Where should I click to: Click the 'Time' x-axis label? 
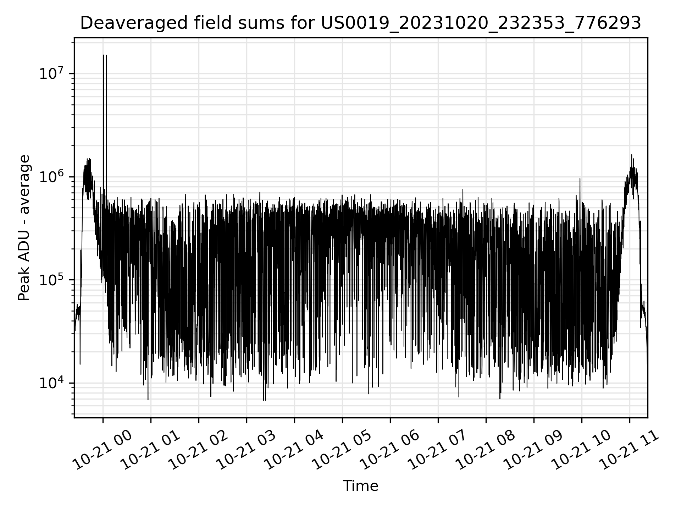360,486
